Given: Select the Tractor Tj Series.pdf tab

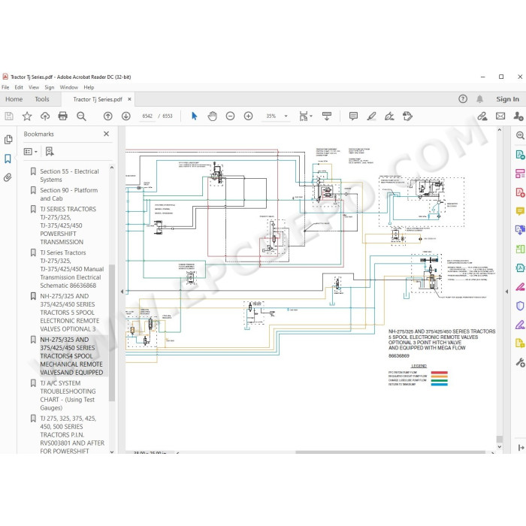Looking at the screenshot, I should pos(98,99).
